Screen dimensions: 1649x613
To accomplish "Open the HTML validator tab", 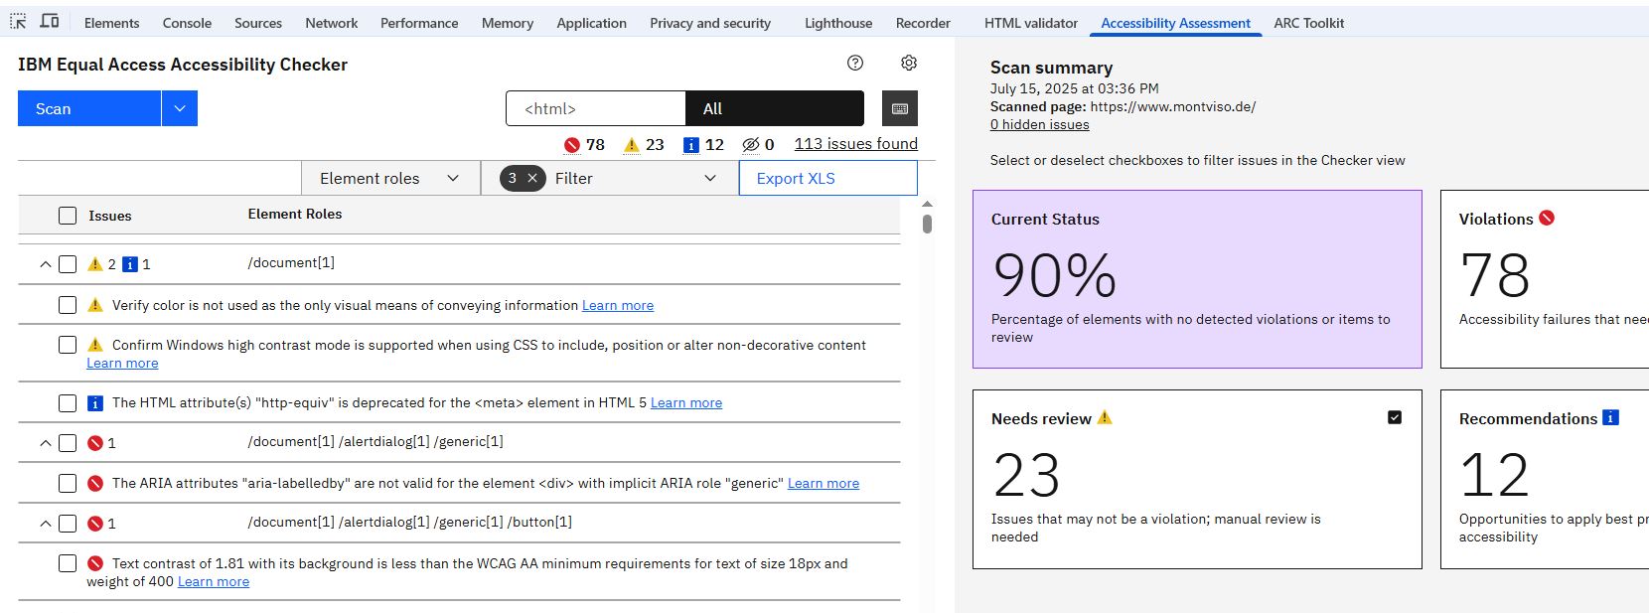I will point(1031,23).
